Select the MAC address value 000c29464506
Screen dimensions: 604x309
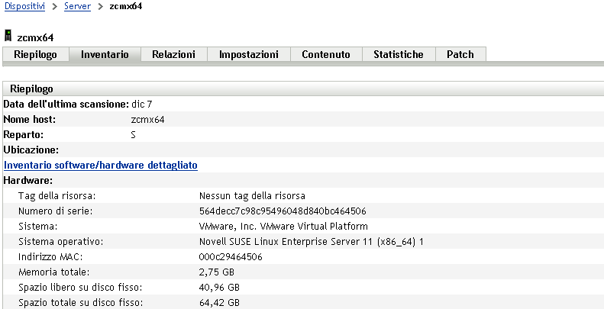tap(230, 256)
